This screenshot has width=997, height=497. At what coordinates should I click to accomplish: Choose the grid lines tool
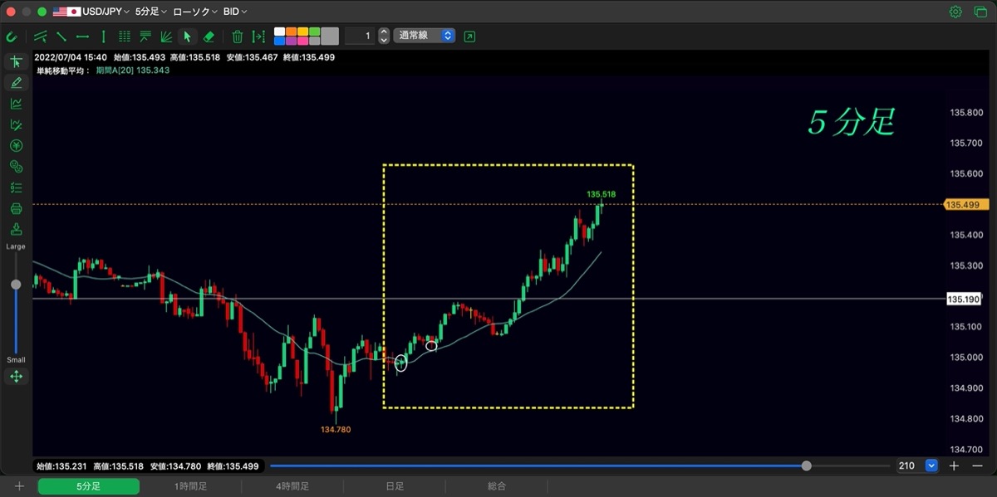pyautogui.click(x=125, y=37)
